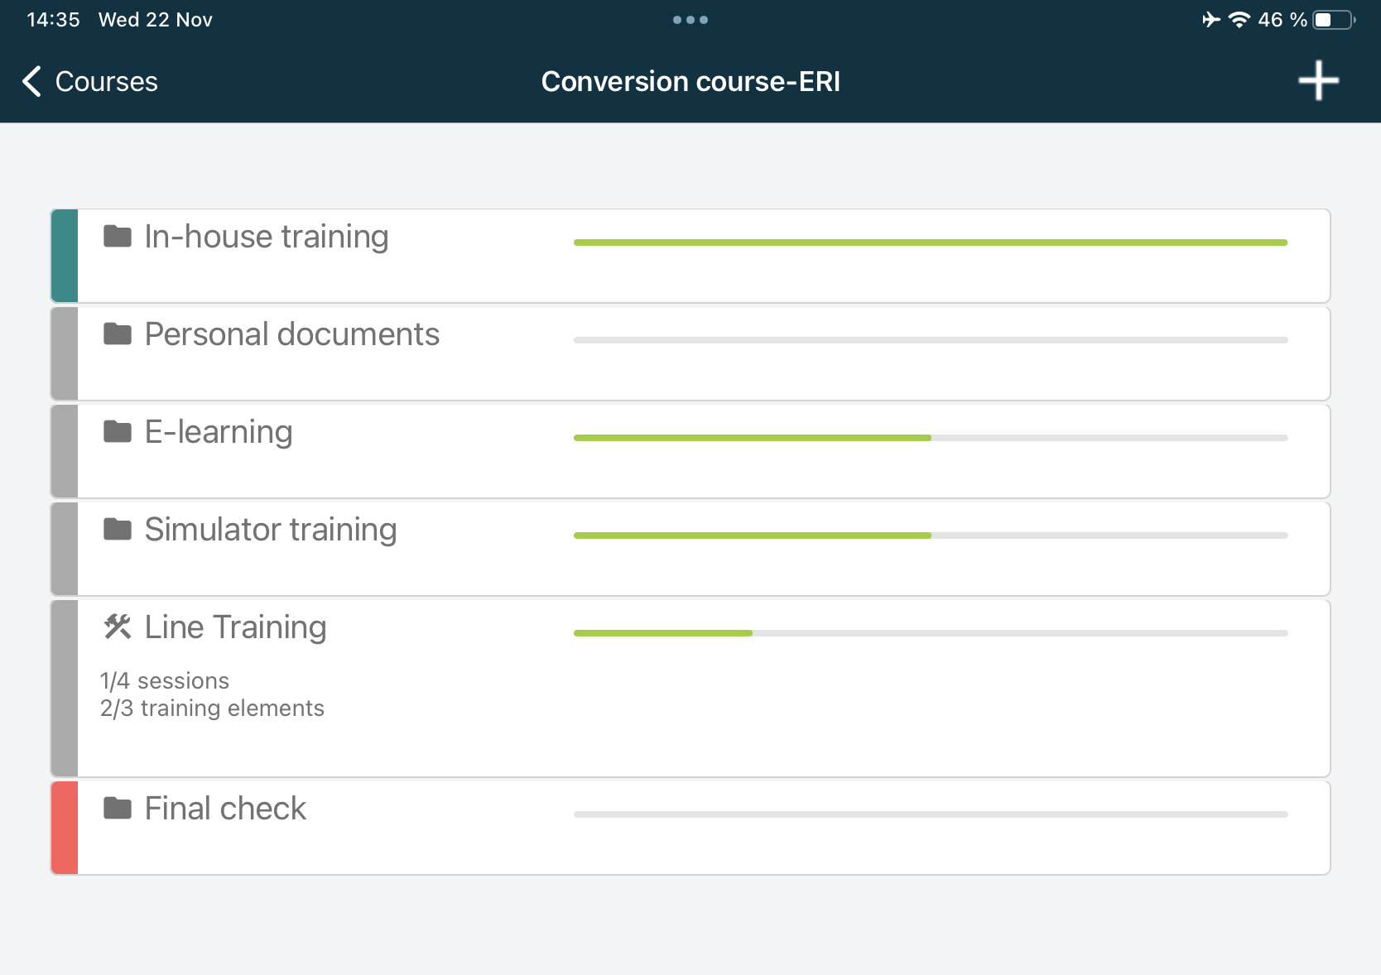Click the E-learning folder icon
The width and height of the screenshot is (1381, 975).
(118, 432)
